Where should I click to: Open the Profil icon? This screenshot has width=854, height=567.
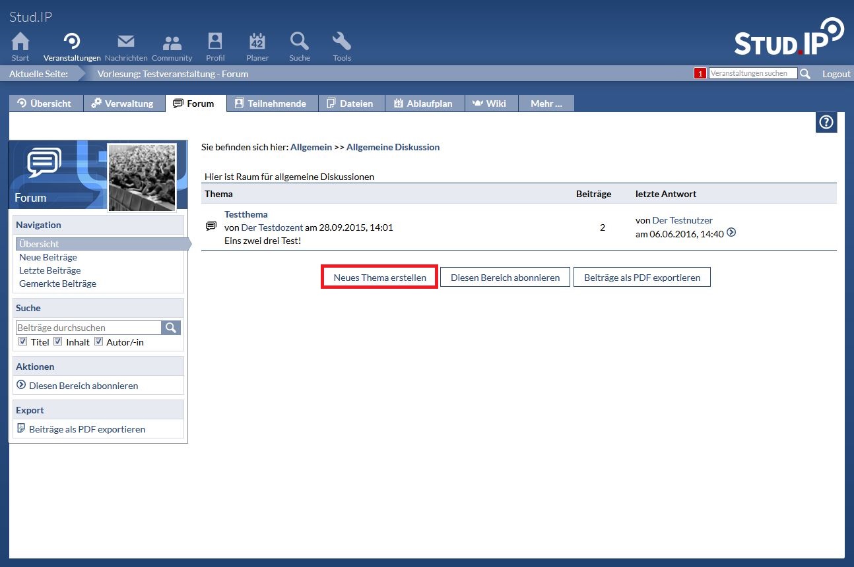[215, 42]
